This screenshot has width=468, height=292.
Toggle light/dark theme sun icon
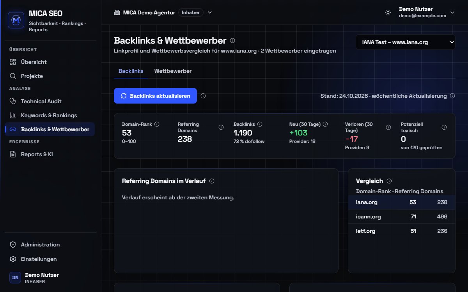[x=388, y=12]
